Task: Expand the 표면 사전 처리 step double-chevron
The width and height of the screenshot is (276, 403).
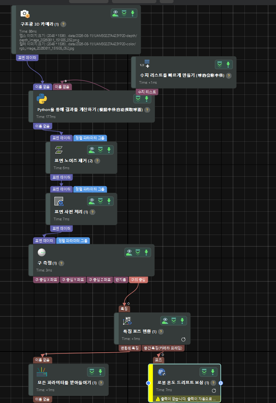Action: click(101, 201)
